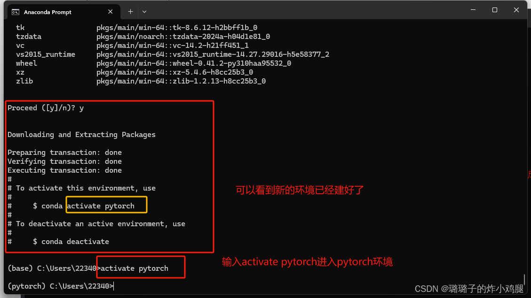Click the 'wheel' package name
The height and width of the screenshot is (298, 531).
click(26, 63)
